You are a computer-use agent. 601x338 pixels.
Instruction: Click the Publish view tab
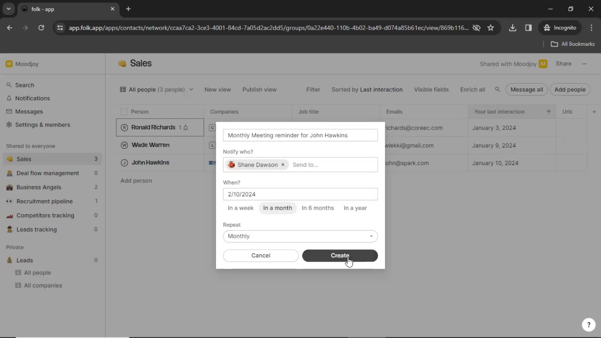tap(259, 89)
